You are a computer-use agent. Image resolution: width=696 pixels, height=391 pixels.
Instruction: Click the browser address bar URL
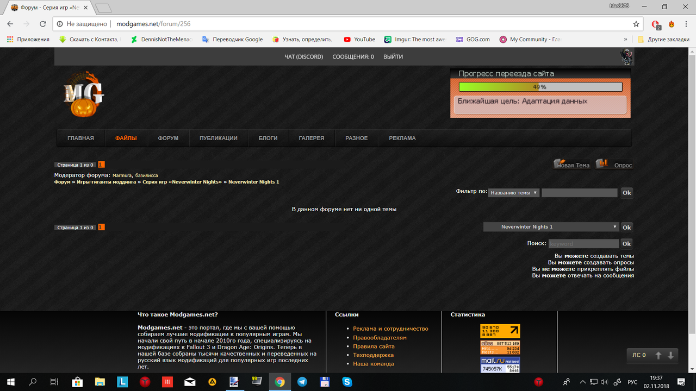153,24
